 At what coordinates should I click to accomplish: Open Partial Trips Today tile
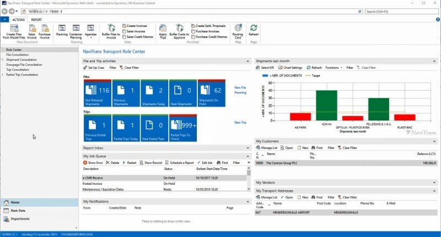click(x=126, y=128)
